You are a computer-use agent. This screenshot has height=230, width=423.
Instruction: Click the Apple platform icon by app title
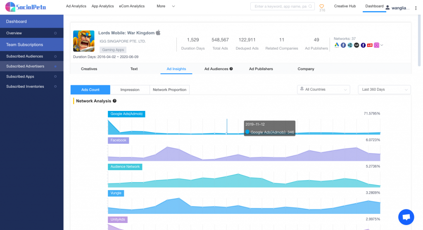pos(158,33)
